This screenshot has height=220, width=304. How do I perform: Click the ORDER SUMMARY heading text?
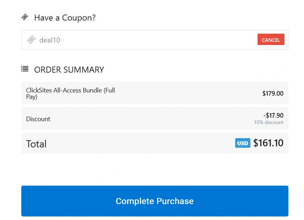point(69,69)
